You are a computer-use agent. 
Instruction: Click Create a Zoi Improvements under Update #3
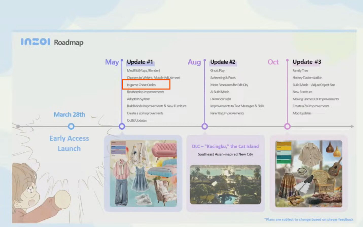point(311,106)
